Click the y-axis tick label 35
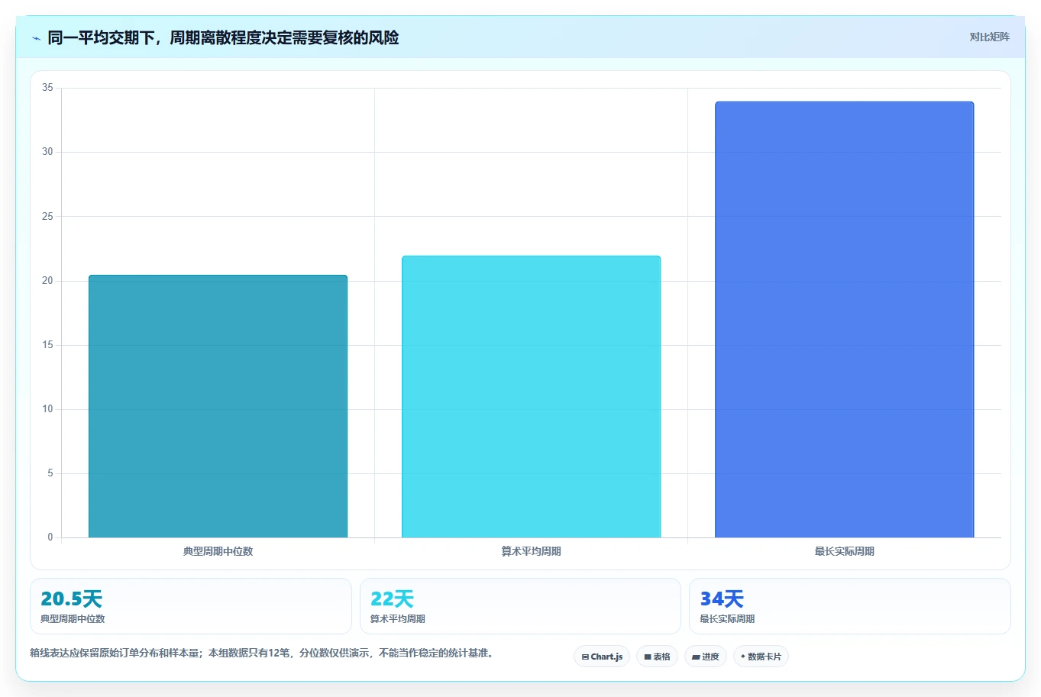1041x697 pixels. pos(47,88)
